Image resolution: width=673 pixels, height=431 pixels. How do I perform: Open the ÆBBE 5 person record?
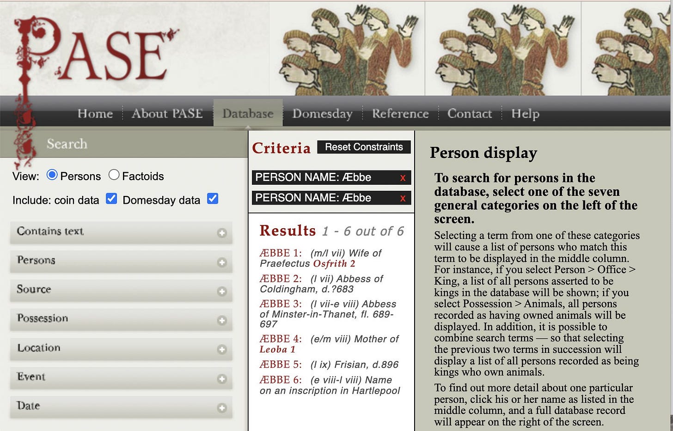281,364
